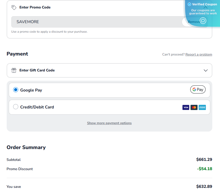Collapse the Verified Coupon popup
220x193 pixels.
pyautogui.click(x=205, y=7)
